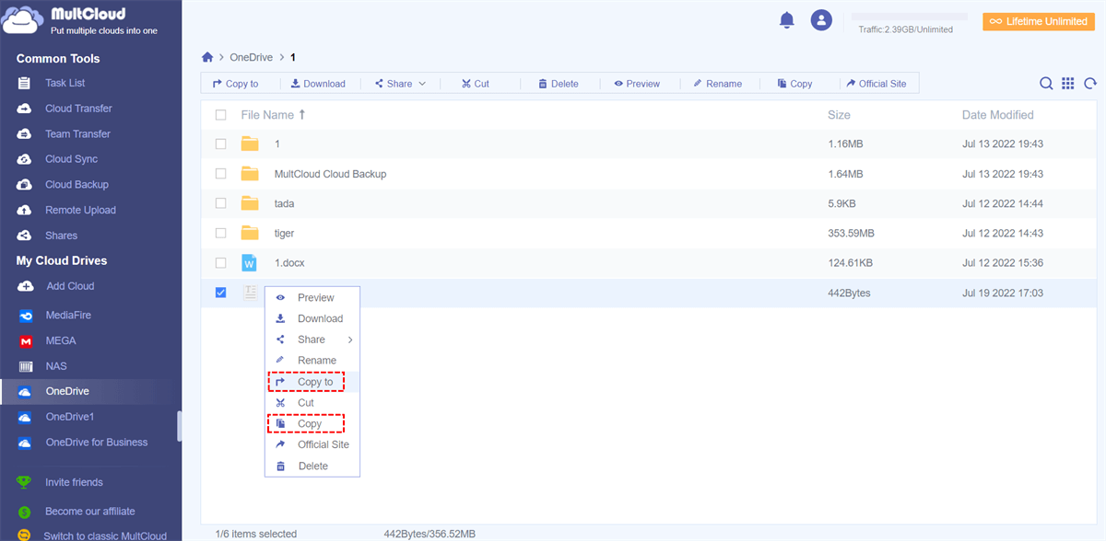Click the Cloud Sync icon
The height and width of the screenshot is (541, 1106).
[26, 159]
